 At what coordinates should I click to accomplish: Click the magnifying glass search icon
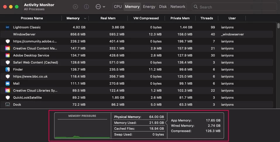(x=196, y=7)
